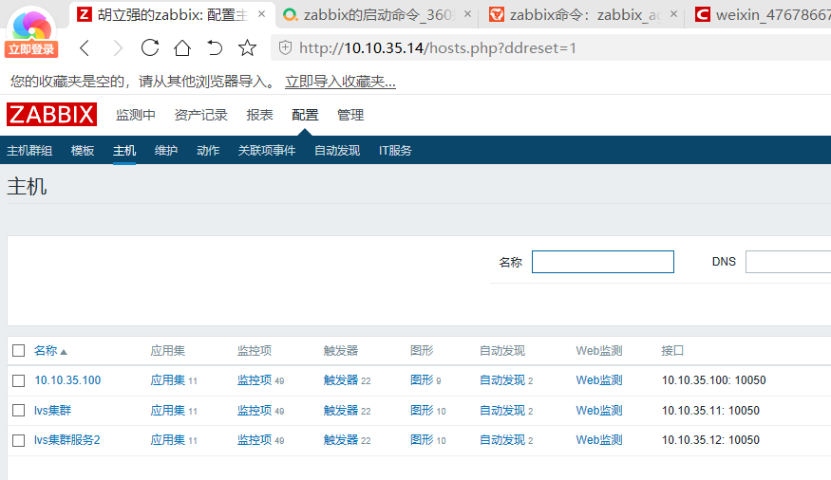Image resolution: width=831 pixels, height=480 pixels.
Task: Toggle the select-all hosts checkbox
Action: pyautogui.click(x=19, y=351)
